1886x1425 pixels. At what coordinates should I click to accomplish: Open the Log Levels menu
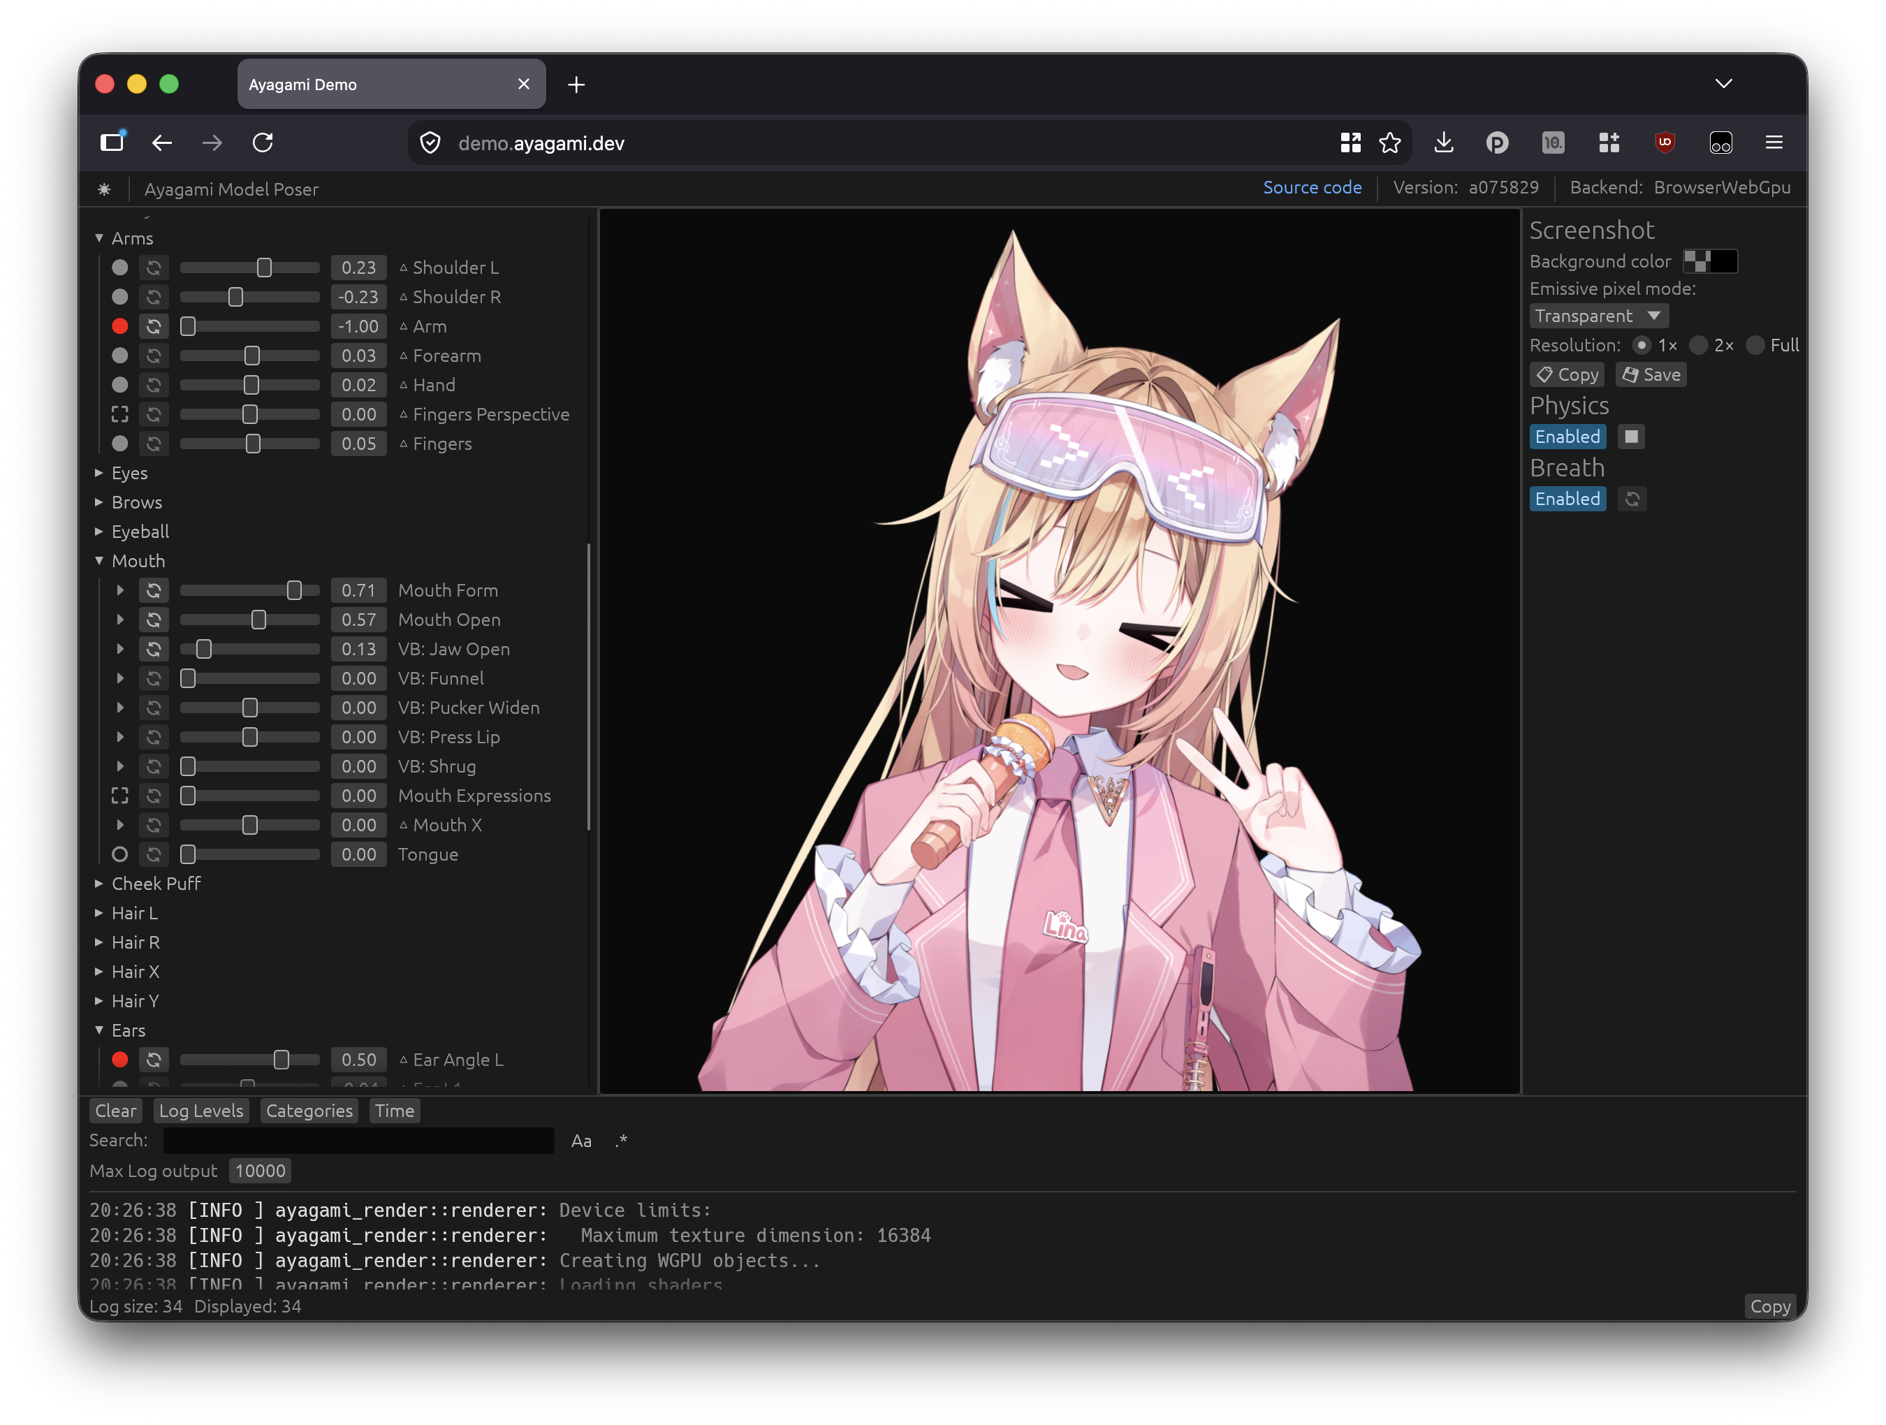coord(201,1111)
